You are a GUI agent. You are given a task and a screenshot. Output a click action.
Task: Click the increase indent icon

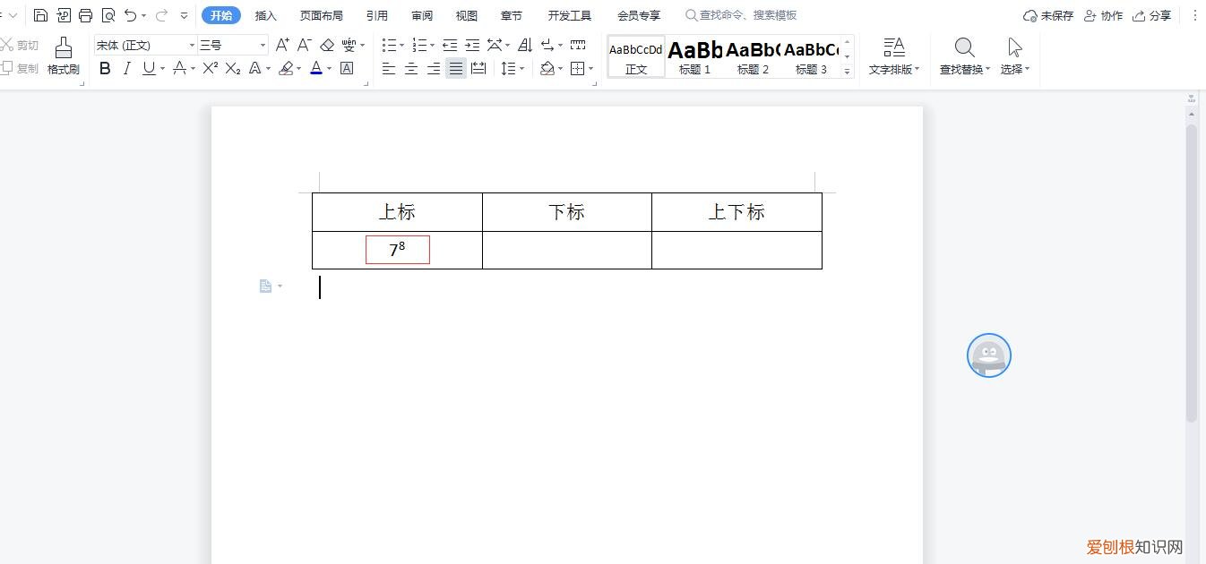tap(472, 44)
